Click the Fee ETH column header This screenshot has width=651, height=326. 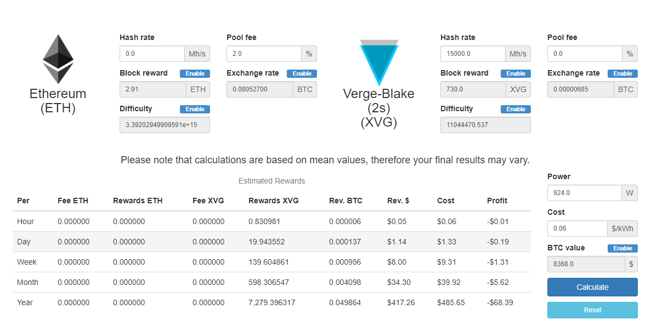73,201
